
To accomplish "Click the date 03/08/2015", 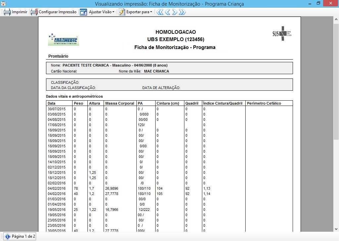I will [x=57, y=114].
